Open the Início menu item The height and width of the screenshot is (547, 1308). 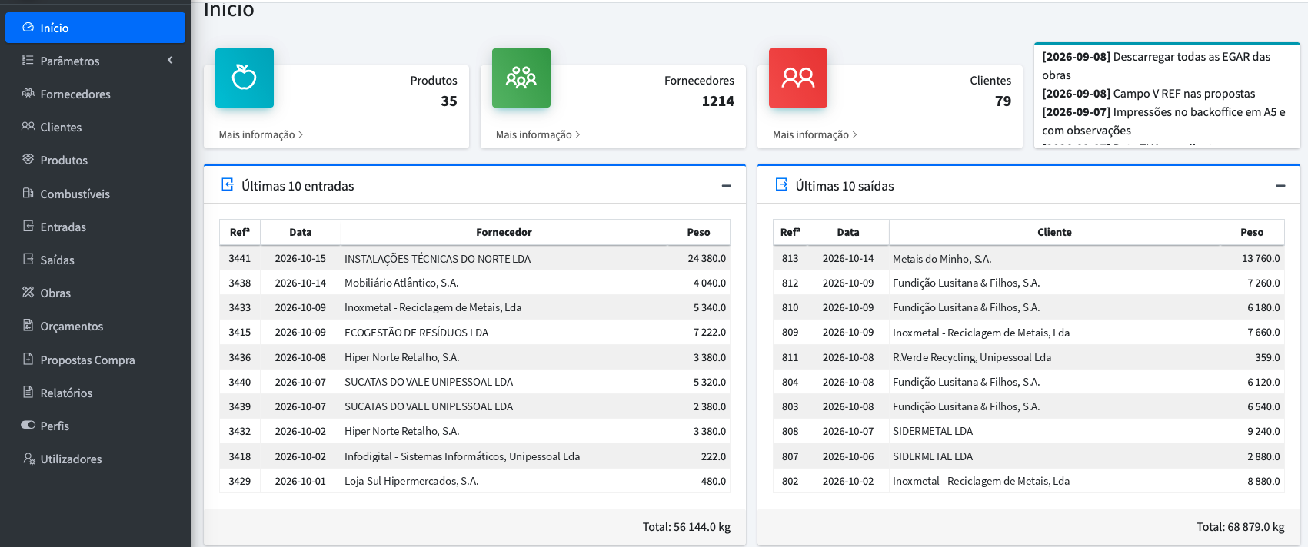pos(95,28)
